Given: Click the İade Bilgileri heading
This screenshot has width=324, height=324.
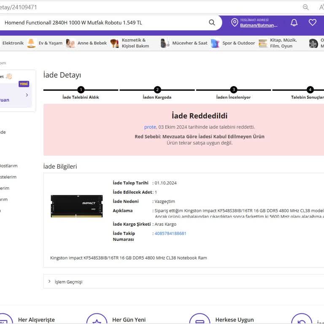Looking at the screenshot, I should 60,166.
